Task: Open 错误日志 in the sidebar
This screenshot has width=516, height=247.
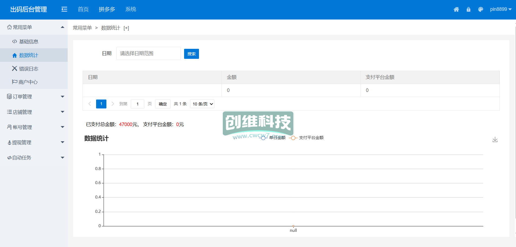Action: [x=28, y=69]
